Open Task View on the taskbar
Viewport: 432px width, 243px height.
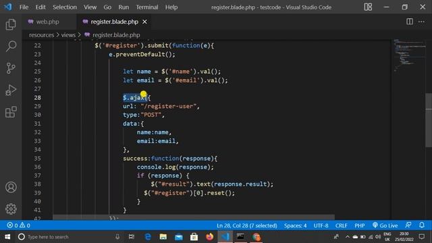(132, 237)
